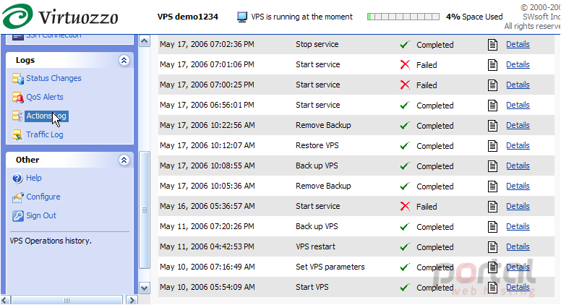Collapse the Logs section

pyautogui.click(x=124, y=61)
